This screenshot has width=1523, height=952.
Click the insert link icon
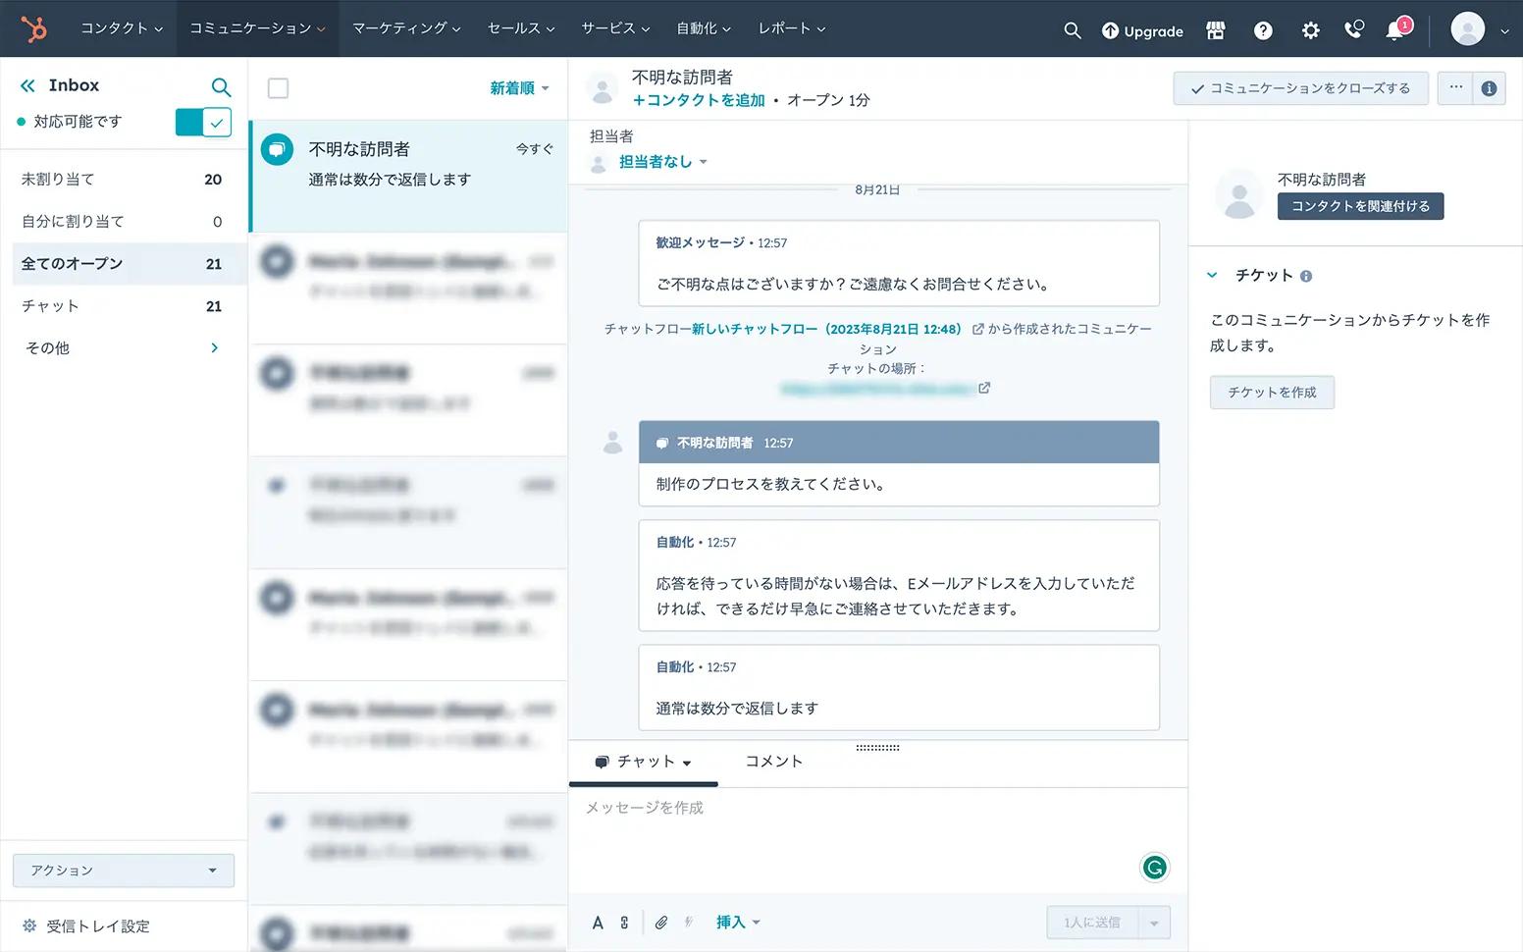tap(624, 923)
